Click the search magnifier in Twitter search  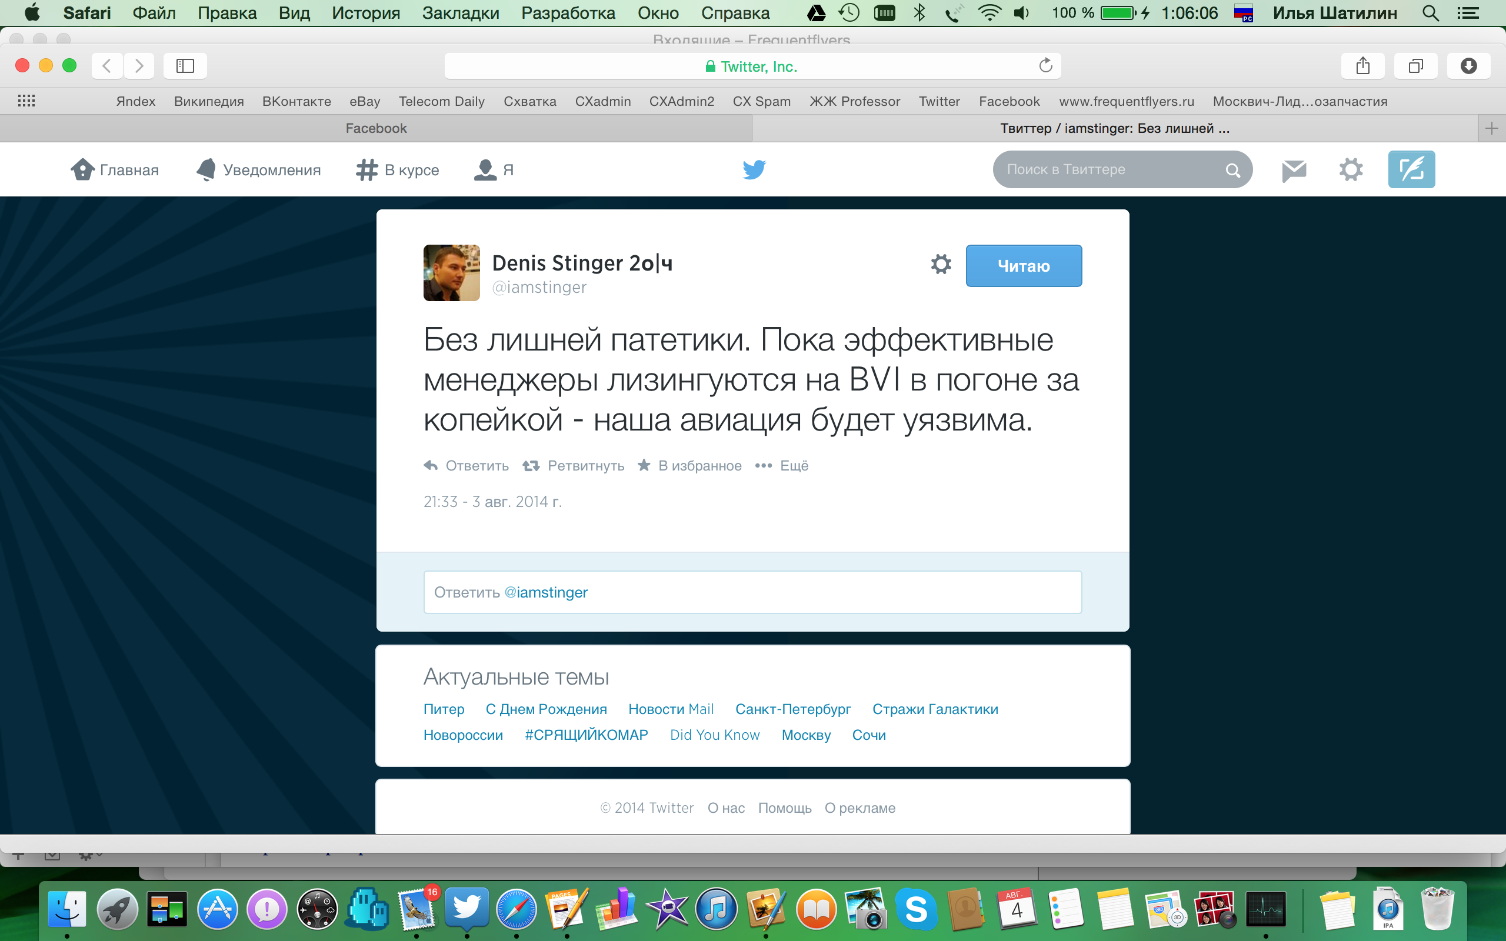(1232, 170)
